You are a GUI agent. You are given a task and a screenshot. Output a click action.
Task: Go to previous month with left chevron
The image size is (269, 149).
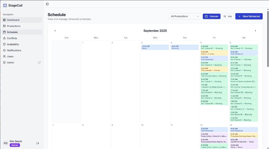pos(55,31)
